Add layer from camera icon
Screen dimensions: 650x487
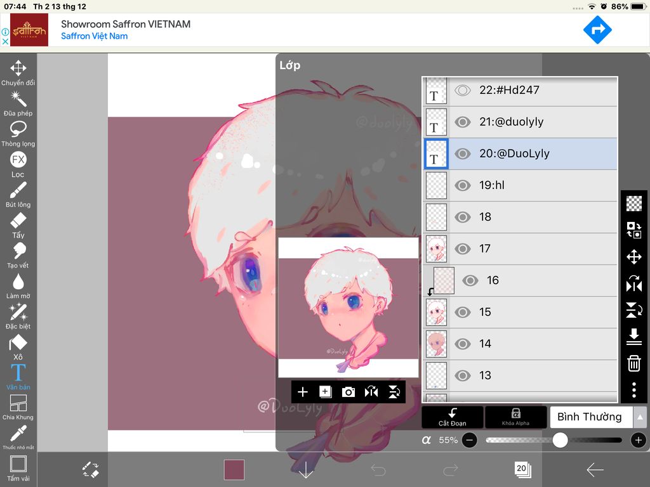pos(348,392)
